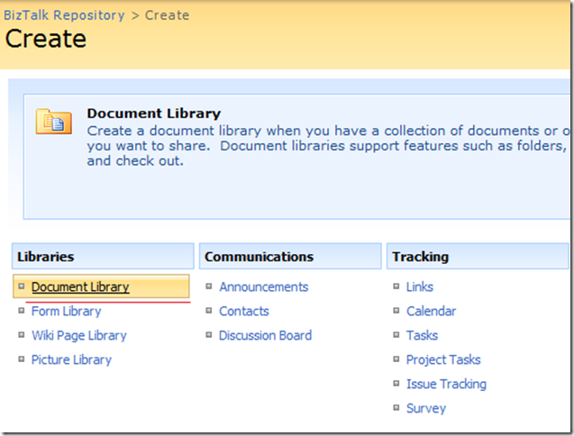Click the Document Library folder icon
Viewport: 574px width, 436px height.
click(54, 122)
